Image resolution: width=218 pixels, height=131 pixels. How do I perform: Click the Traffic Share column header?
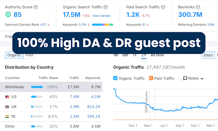(48, 78)
